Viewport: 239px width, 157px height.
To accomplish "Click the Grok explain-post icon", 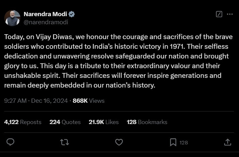I will point(219,14).
